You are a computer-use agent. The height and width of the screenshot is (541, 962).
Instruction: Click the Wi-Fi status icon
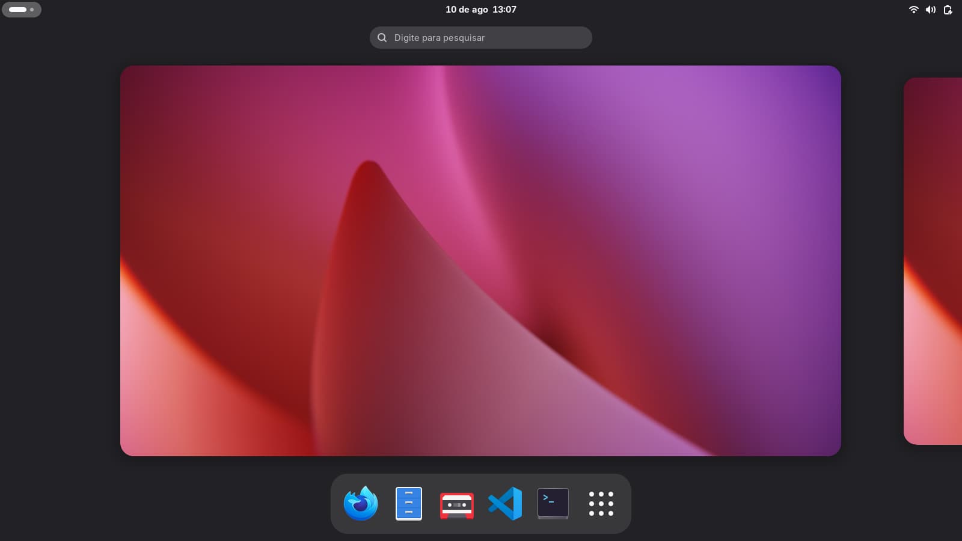tap(913, 10)
